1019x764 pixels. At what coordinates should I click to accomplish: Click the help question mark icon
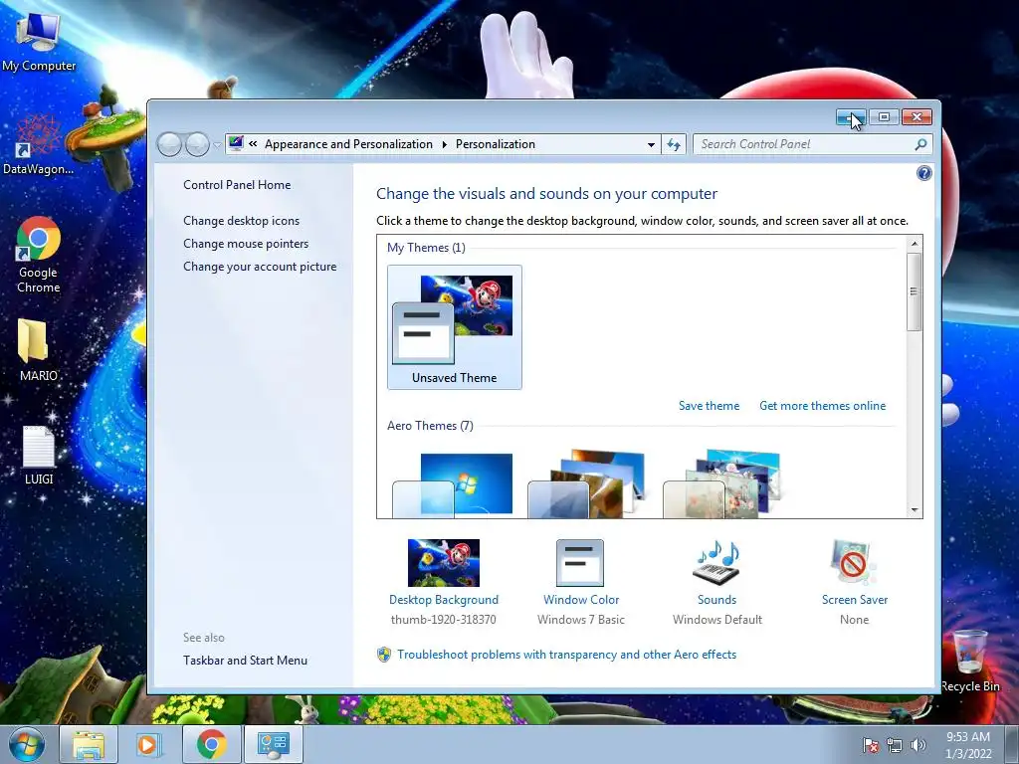923,173
